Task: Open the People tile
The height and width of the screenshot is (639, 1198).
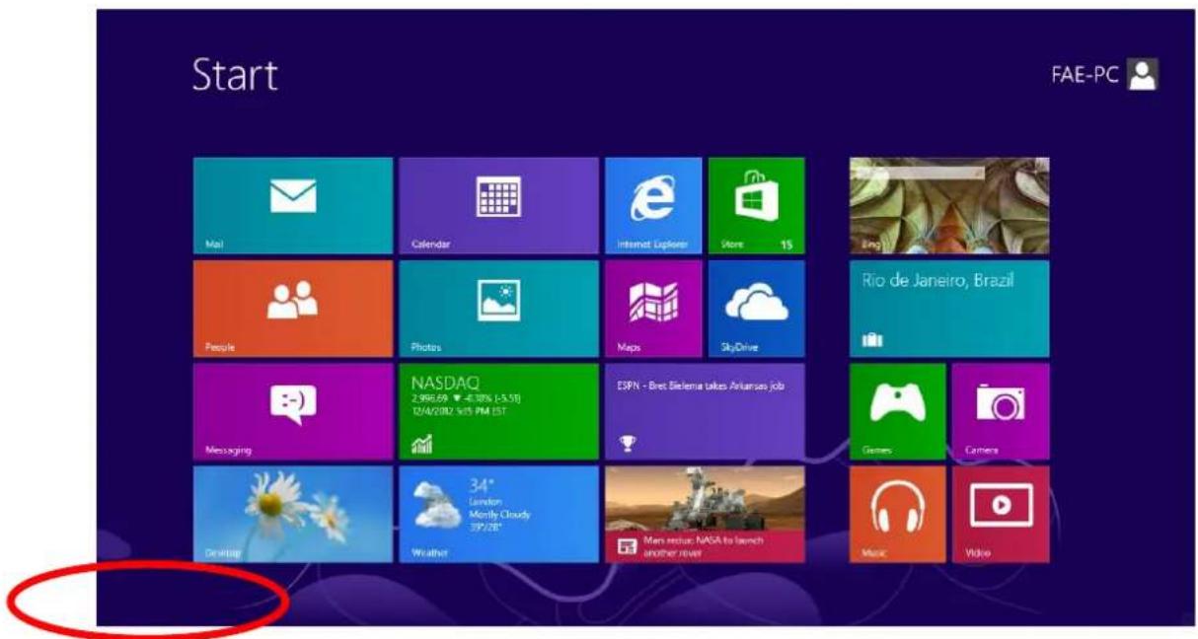Action: pos(293,309)
